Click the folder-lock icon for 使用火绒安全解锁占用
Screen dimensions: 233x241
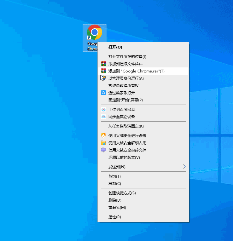coord(103,143)
